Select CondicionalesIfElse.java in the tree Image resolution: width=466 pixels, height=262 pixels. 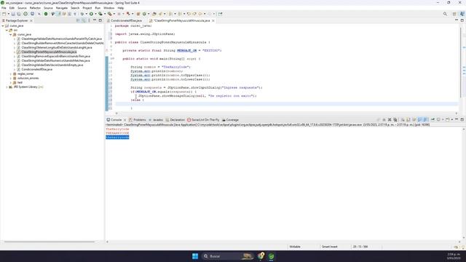pos(36,69)
